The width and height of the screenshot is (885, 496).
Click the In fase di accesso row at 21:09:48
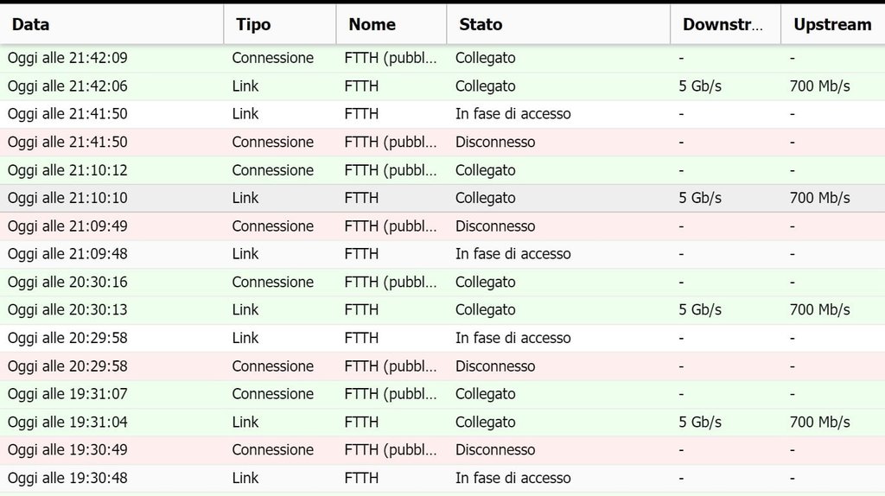[513, 254]
